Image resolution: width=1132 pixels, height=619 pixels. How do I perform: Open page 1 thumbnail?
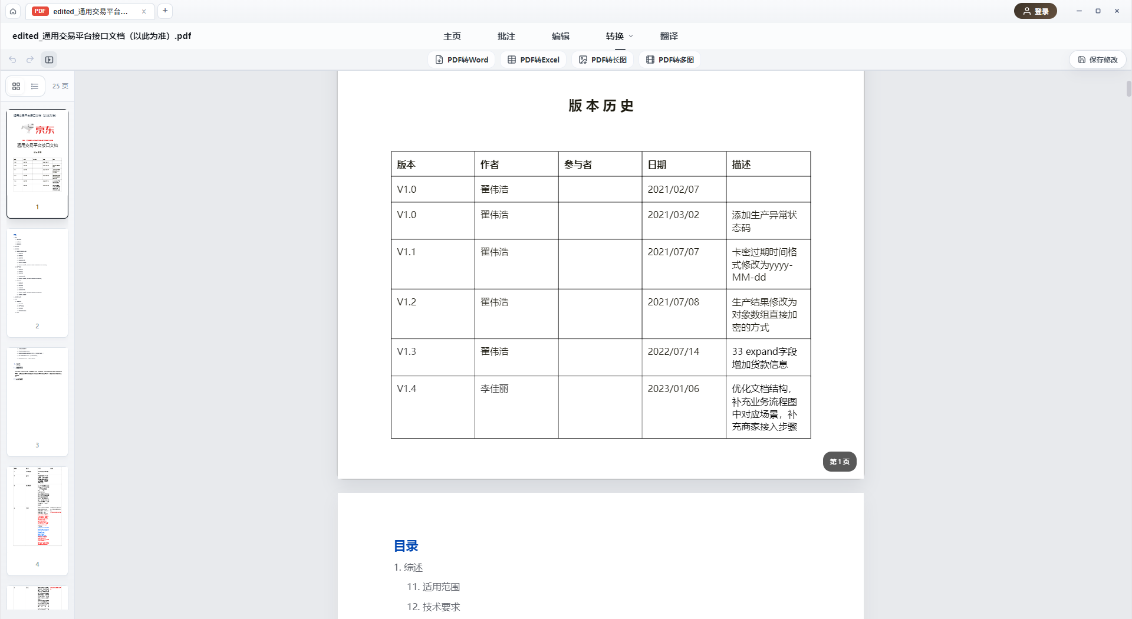37,163
